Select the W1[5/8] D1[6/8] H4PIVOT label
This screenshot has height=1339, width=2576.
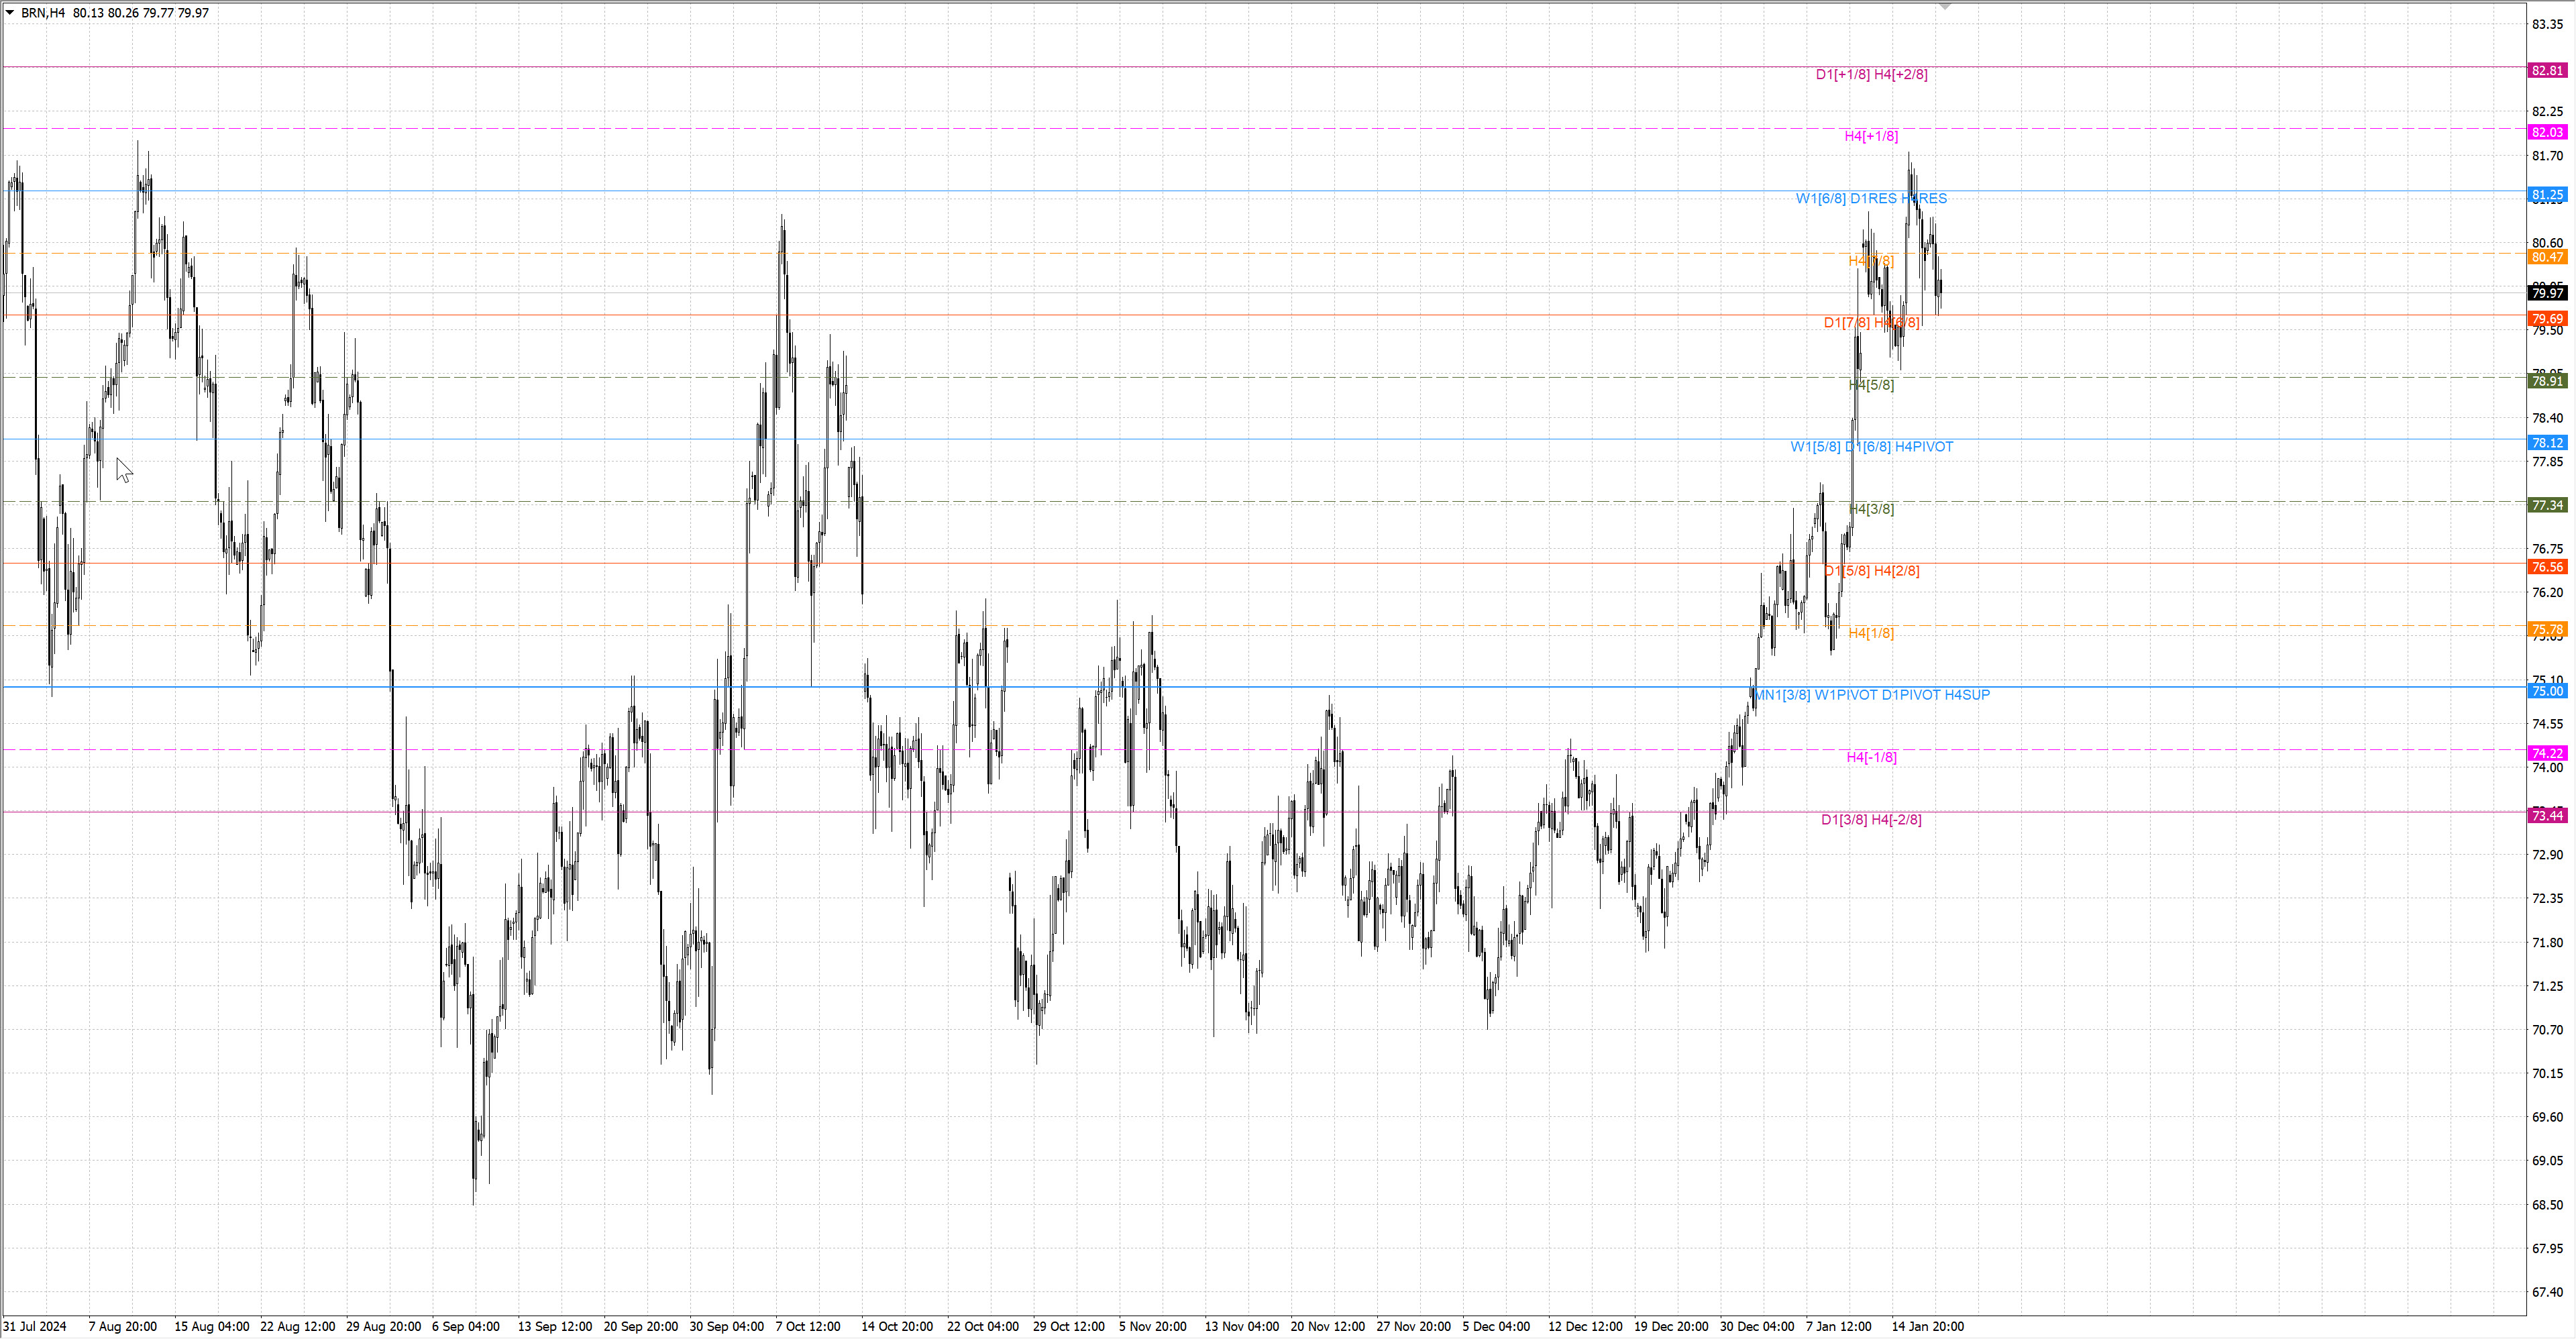[1871, 447]
